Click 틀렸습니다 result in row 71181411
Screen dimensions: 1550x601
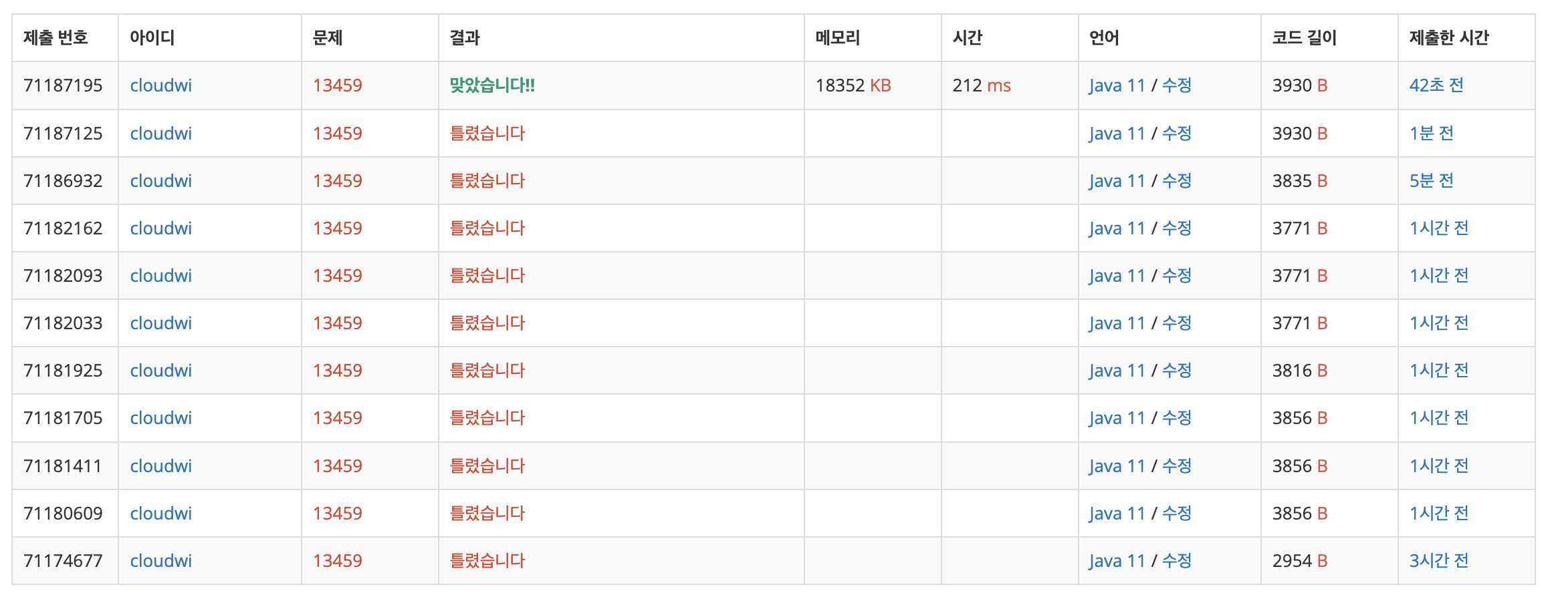click(x=487, y=466)
